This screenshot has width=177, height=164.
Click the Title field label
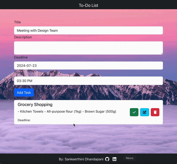17,22
